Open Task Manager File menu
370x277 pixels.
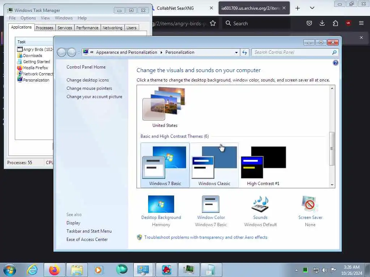pyautogui.click(x=12, y=18)
